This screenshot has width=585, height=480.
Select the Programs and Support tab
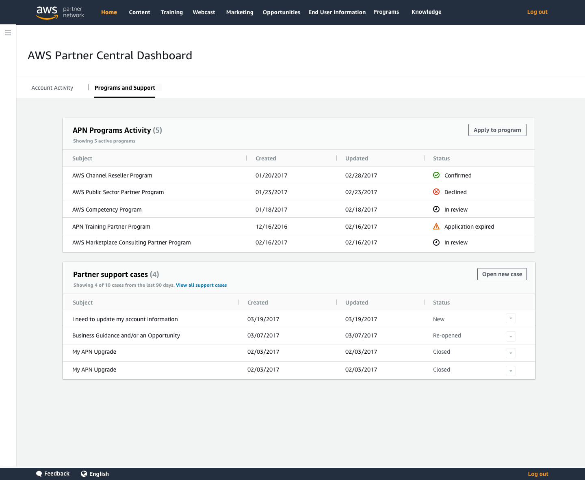125,88
